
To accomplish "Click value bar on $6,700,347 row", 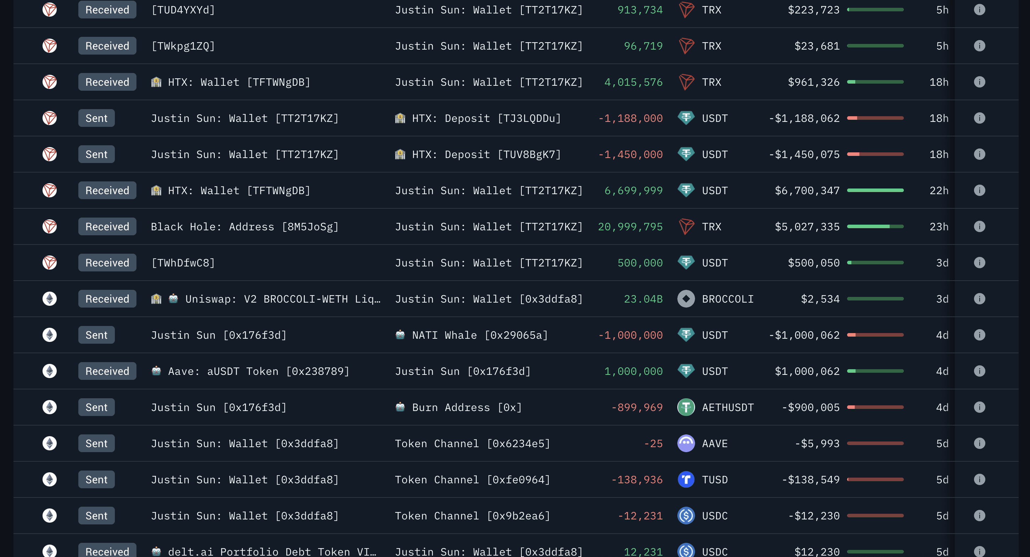I will (x=875, y=190).
